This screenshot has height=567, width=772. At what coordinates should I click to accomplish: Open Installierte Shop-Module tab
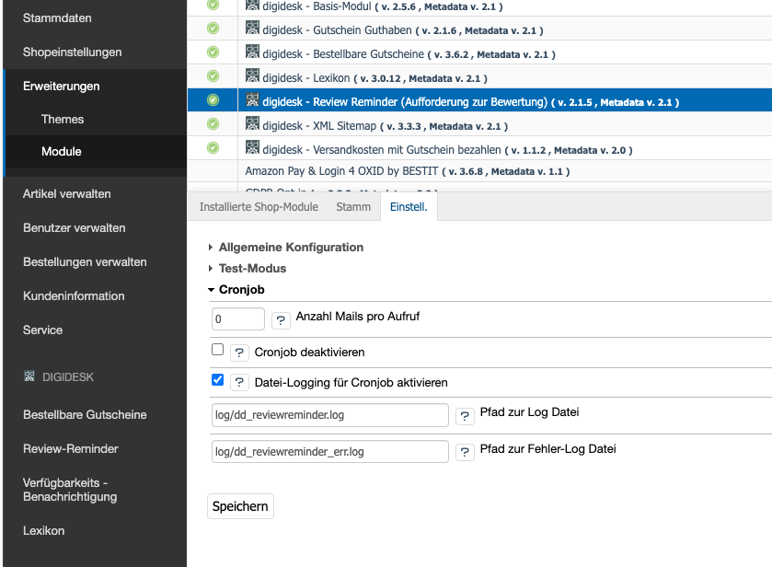click(259, 207)
